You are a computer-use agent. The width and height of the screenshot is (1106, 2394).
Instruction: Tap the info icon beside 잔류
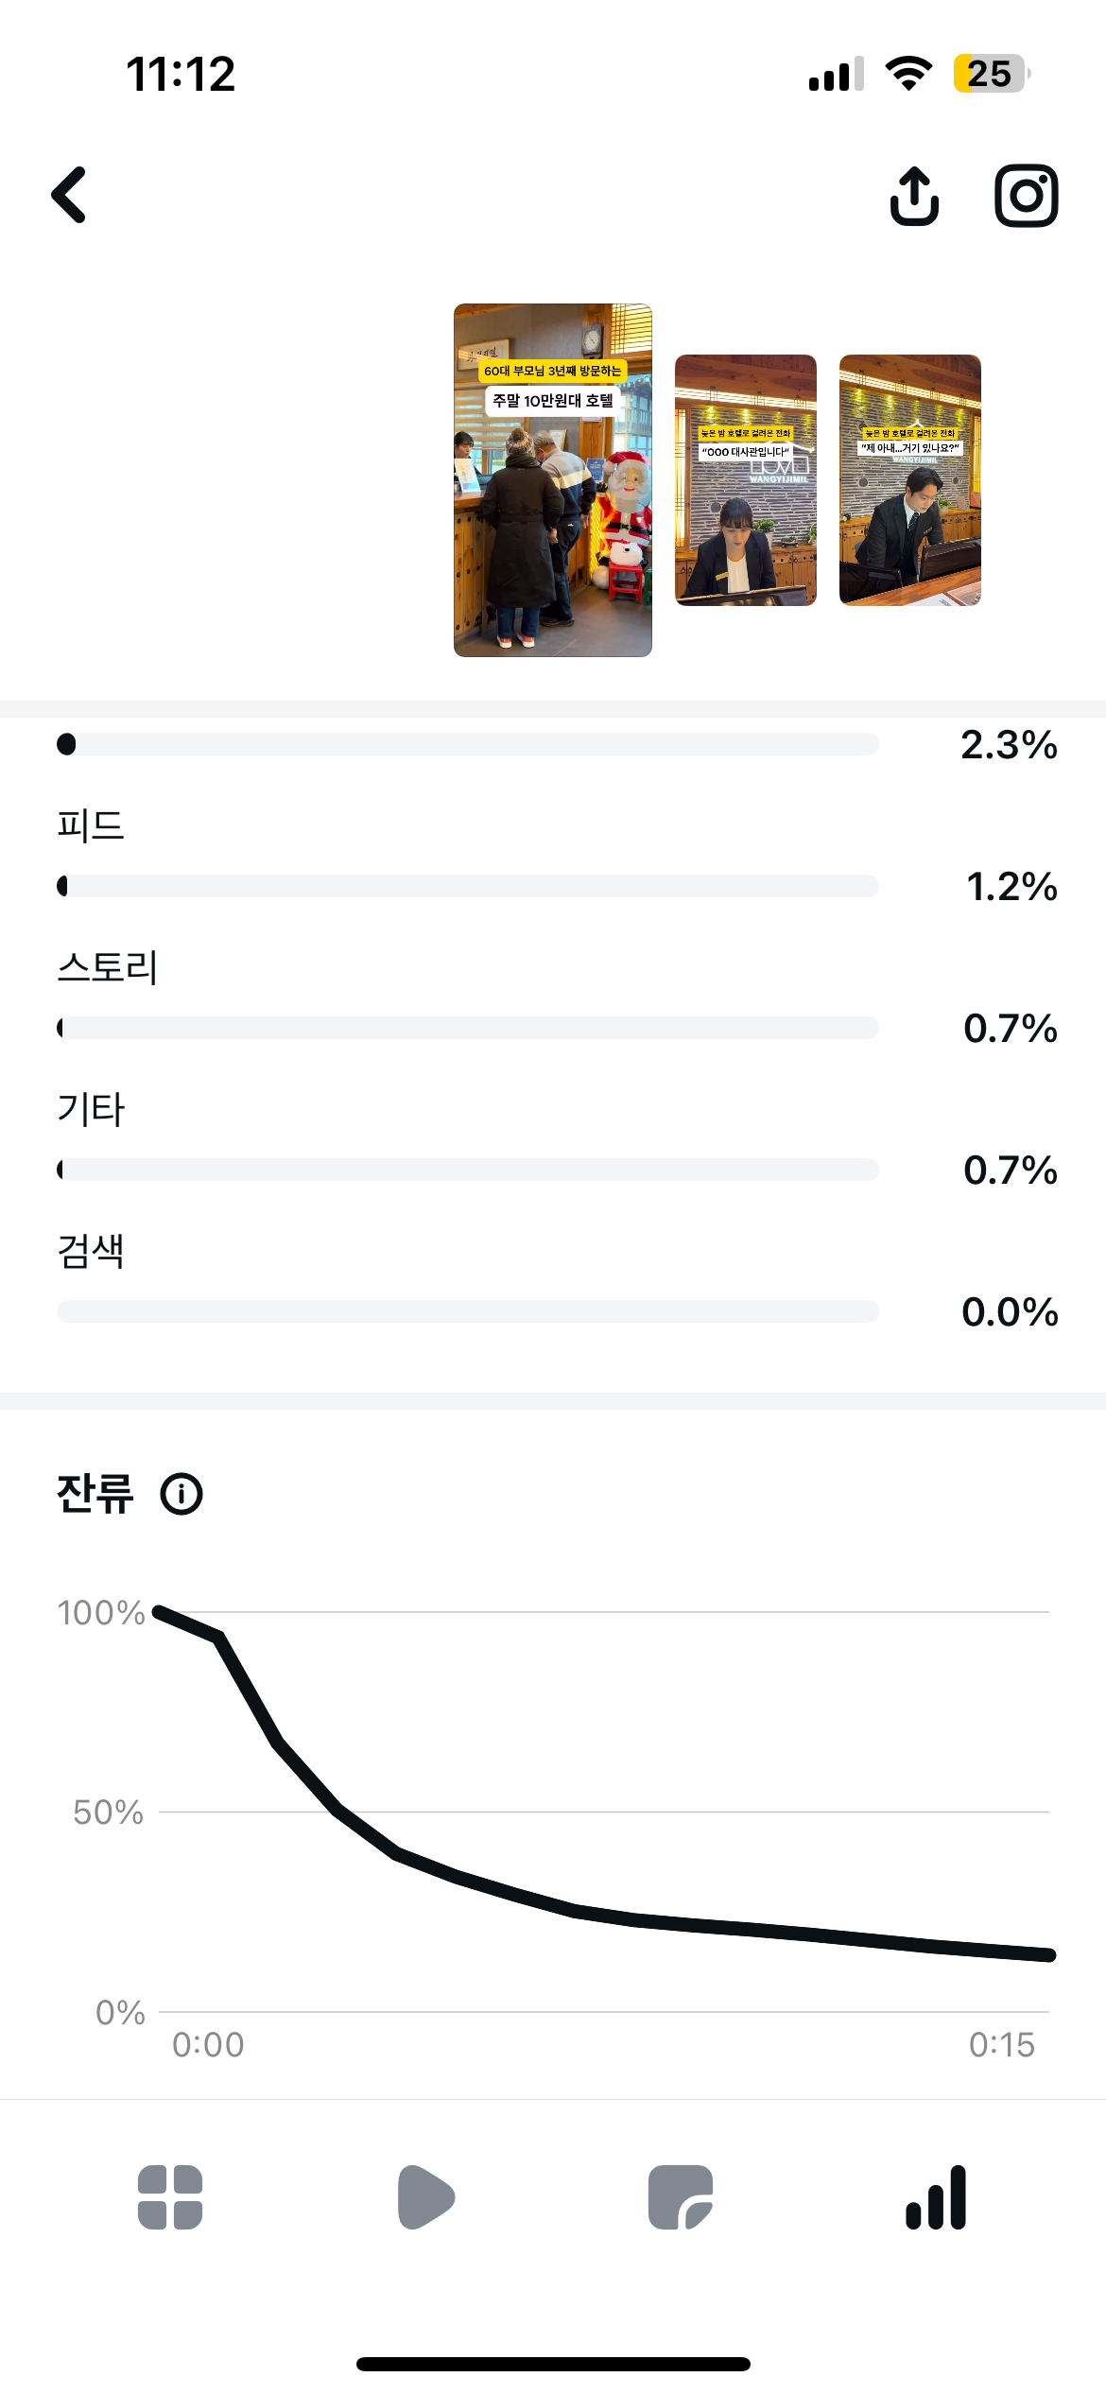[181, 1495]
